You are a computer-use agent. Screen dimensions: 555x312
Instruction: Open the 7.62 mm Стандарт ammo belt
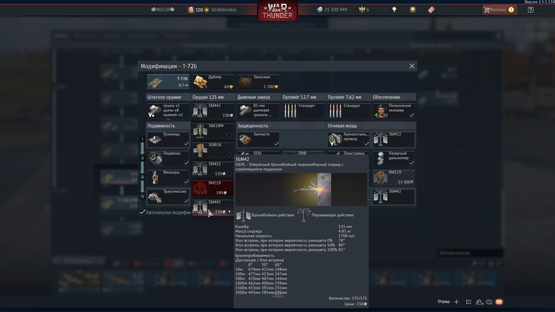(349, 111)
